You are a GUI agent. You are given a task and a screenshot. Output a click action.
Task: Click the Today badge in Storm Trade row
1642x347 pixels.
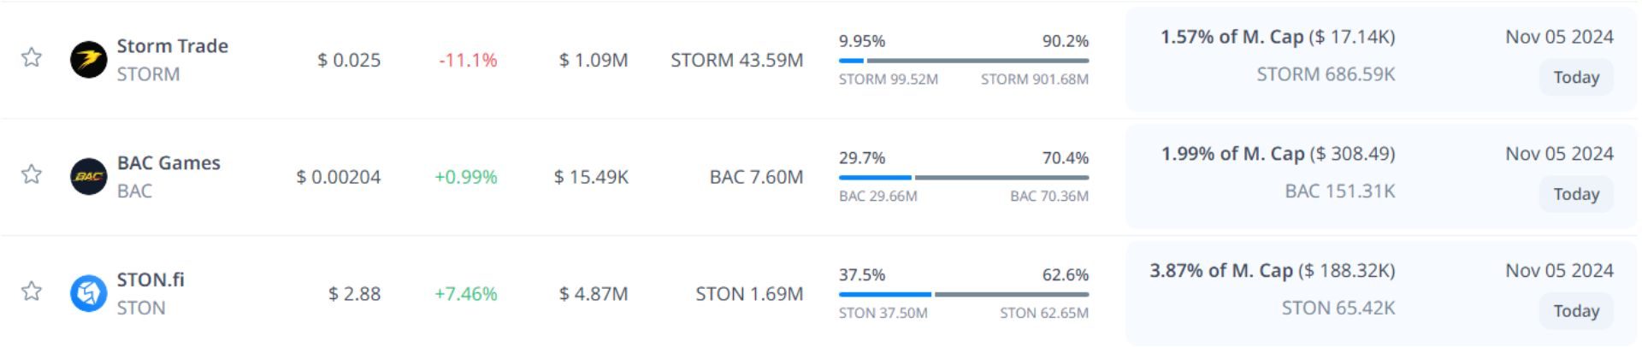click(x=1575, y=78)
